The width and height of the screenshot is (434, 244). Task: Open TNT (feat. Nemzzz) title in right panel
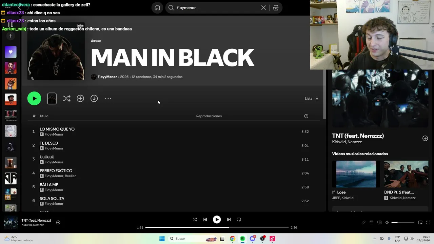point(358,136)
